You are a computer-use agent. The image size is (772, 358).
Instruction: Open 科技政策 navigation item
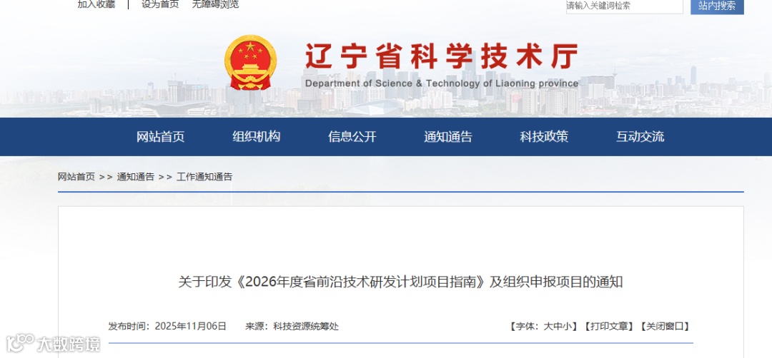click(x=544, y=136)
